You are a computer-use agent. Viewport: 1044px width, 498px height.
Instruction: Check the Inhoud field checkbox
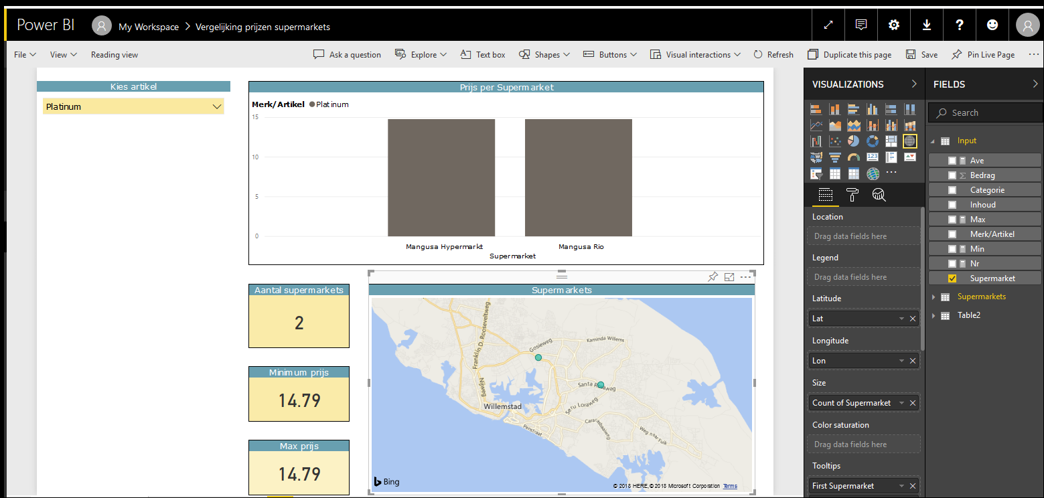[952, 205]
